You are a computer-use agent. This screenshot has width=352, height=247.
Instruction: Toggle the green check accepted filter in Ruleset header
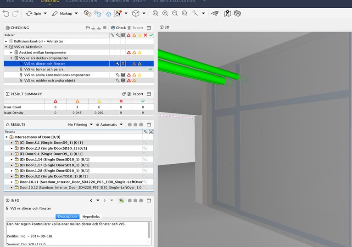coord(151,35)
